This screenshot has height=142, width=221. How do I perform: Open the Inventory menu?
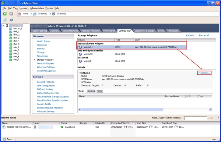(24, 8)
